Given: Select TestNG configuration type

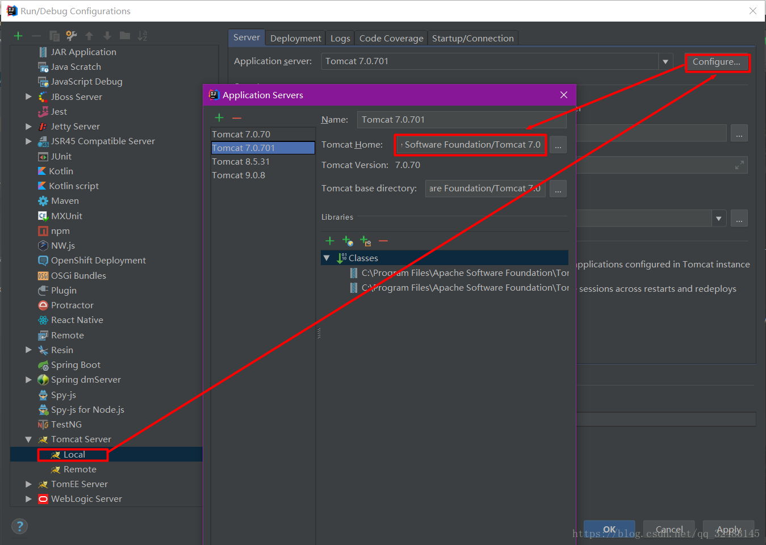Looking at the screenshot, I should click(x=60, y=425).
